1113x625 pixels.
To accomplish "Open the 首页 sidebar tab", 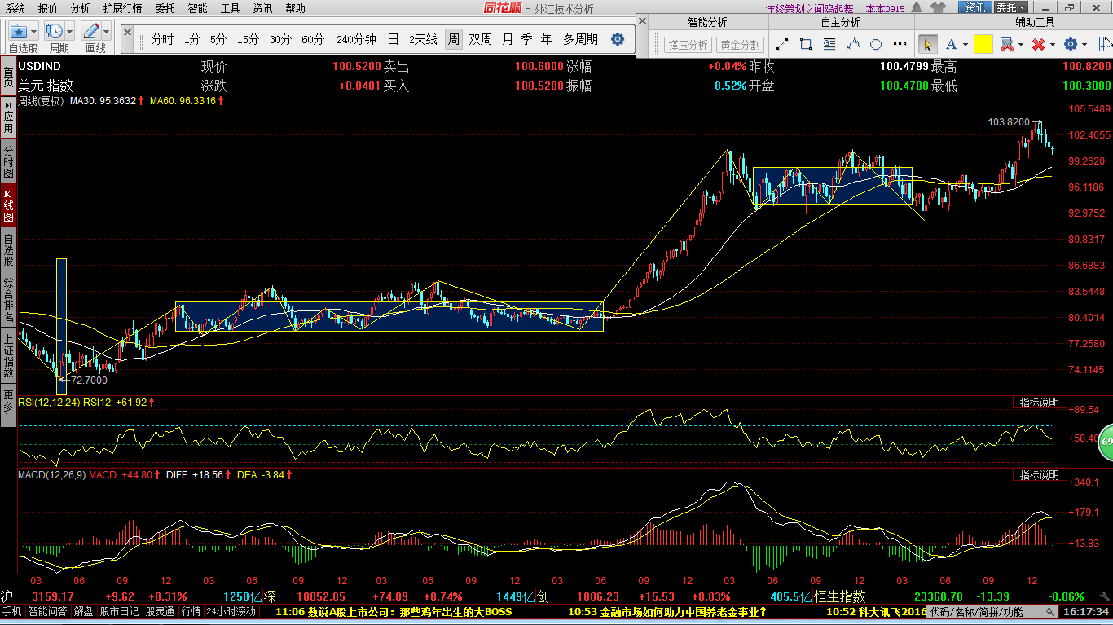I will [8, 77].
